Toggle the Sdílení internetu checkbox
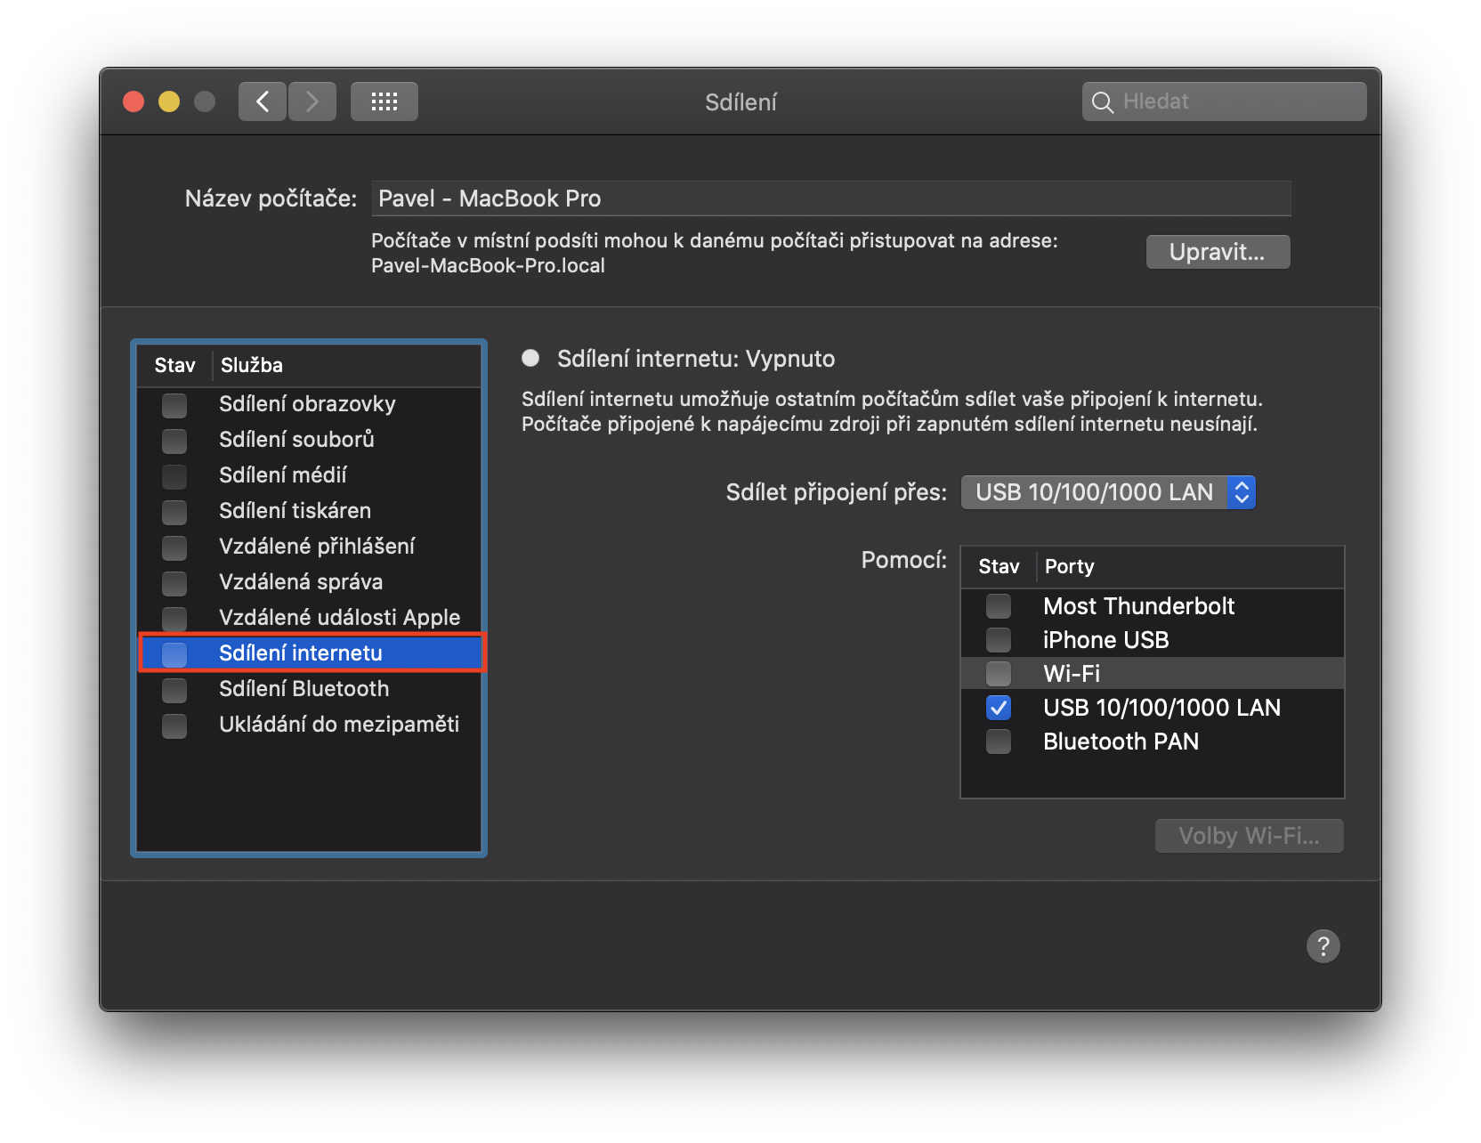The height and width of the screenshot is (1143, 1481). click(x=174, y=653)
